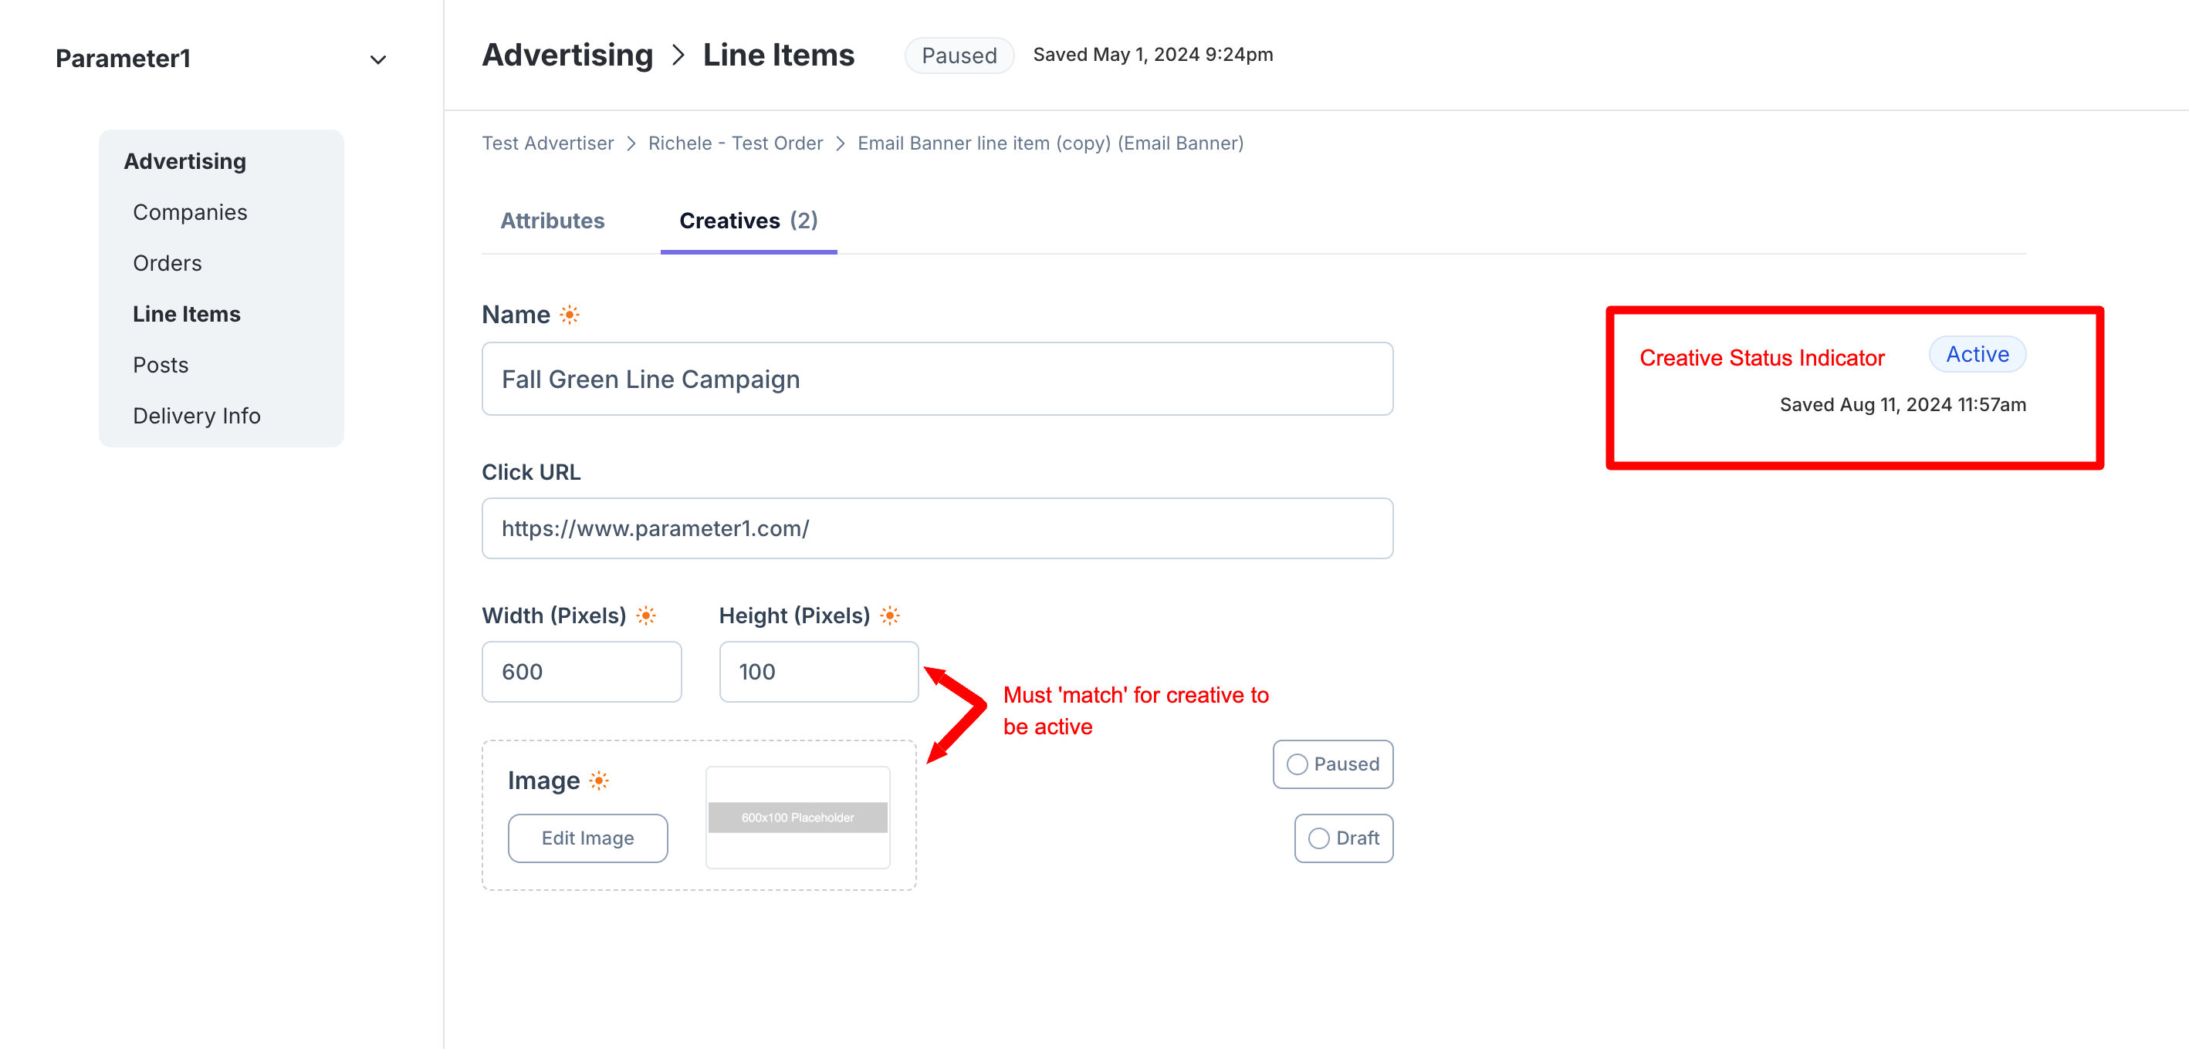Select the Paused radio option
Image resolution: width=2189 pixels, height=1049 pixels.
click(1297, 764)
